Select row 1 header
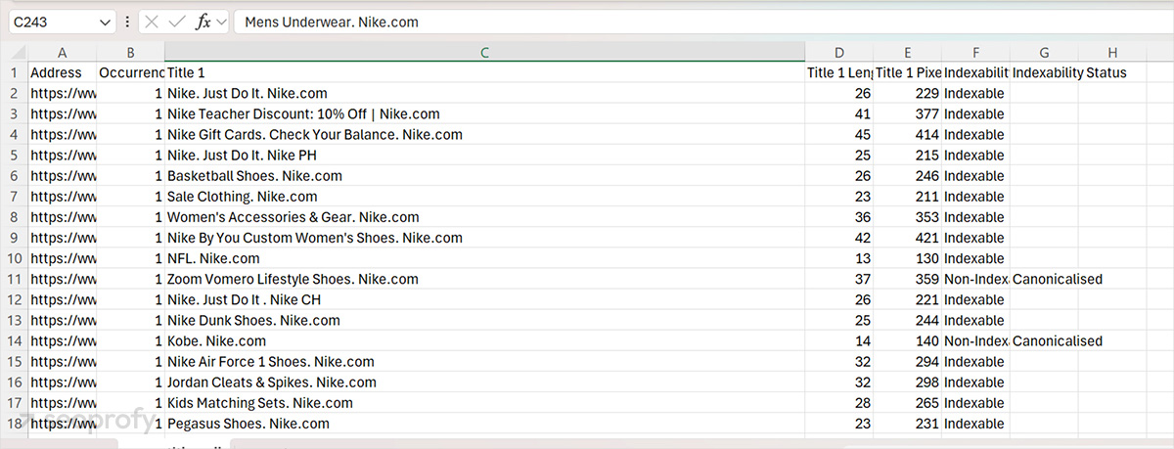Viewport: 1174px width, 449px height. point(14,72)
